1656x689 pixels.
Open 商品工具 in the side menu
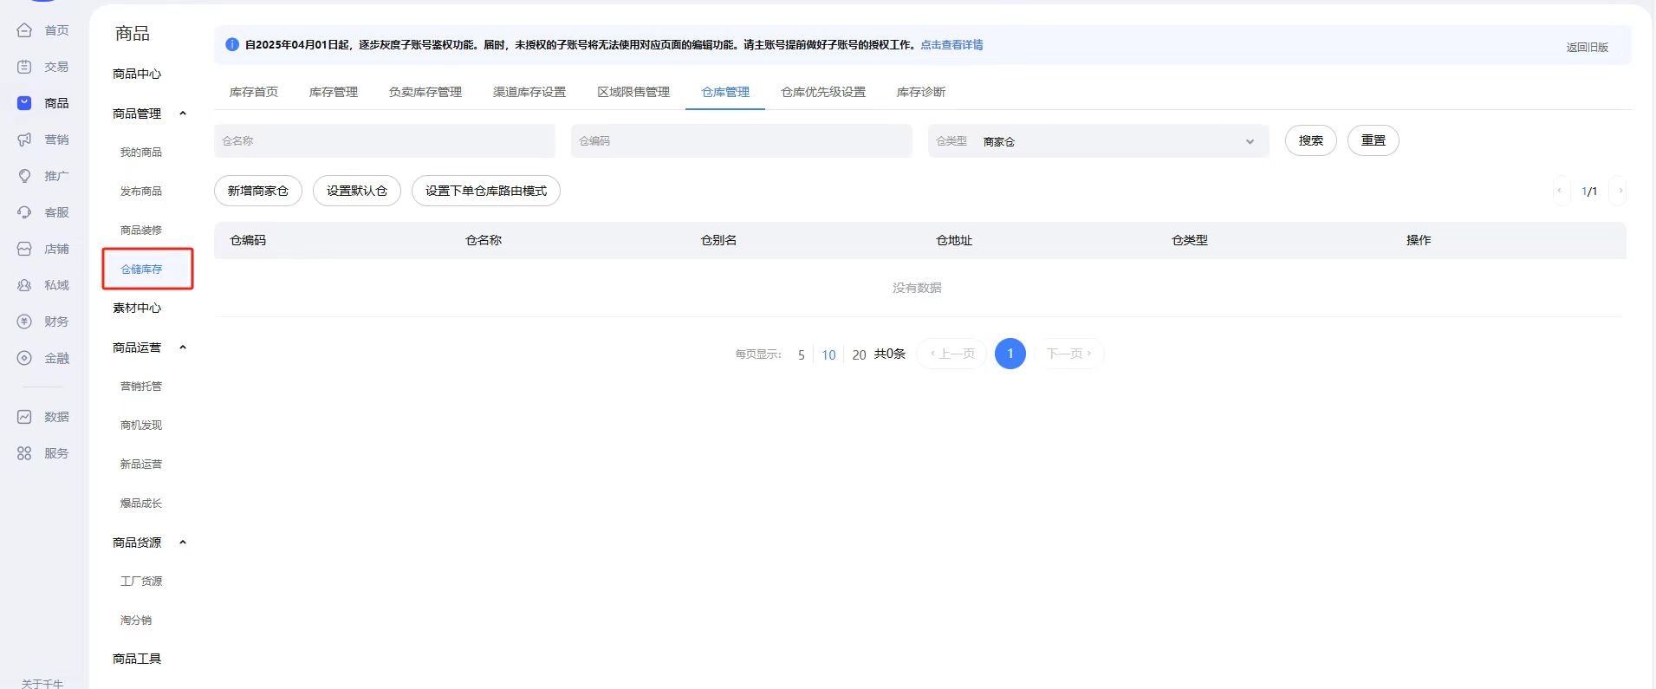(x=137, y=660)
